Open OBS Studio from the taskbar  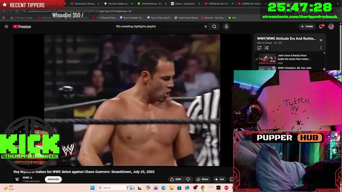[195, 188]
